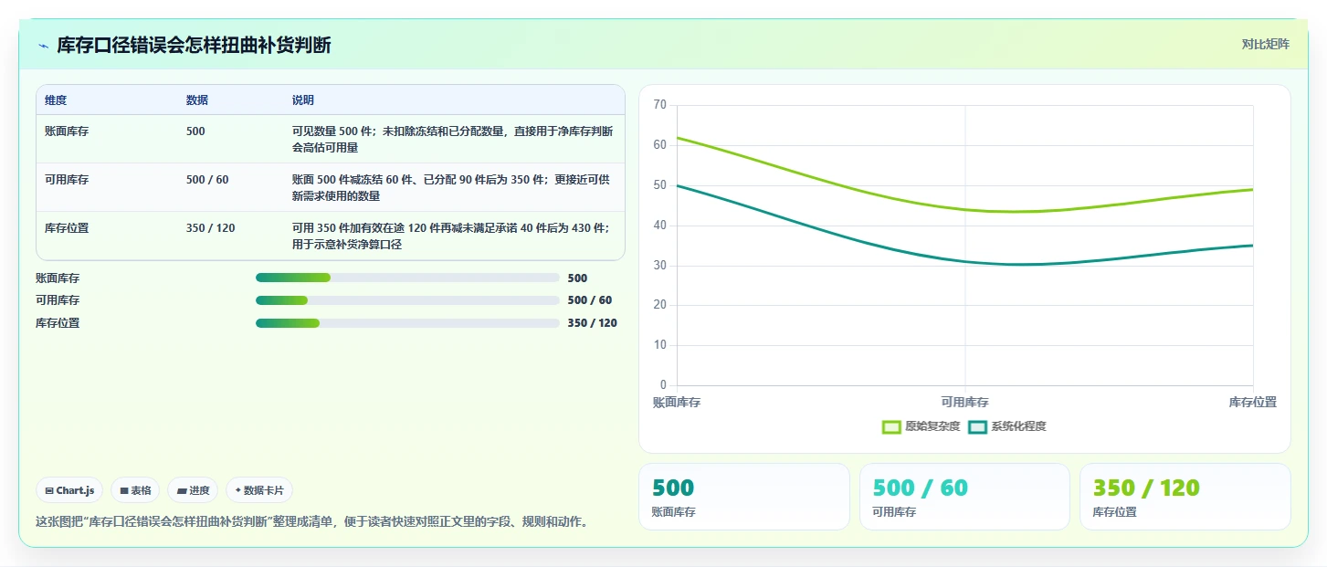
Task: Click the 350 / 120 value beside the progress bar
Action: click(x=592, y=323)
